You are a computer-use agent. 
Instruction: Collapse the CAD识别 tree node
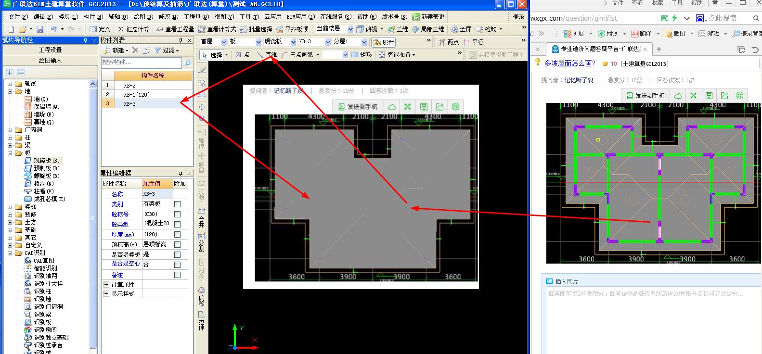pos(10,253)
